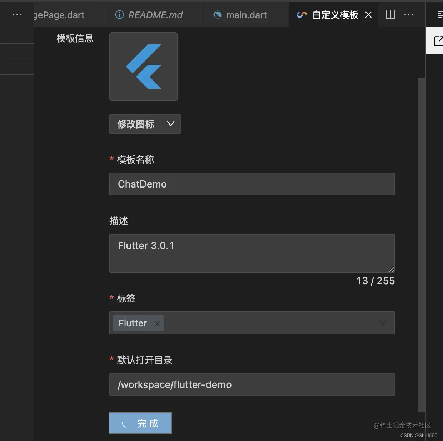Remove the Flutter tag chip

(157, 323)
